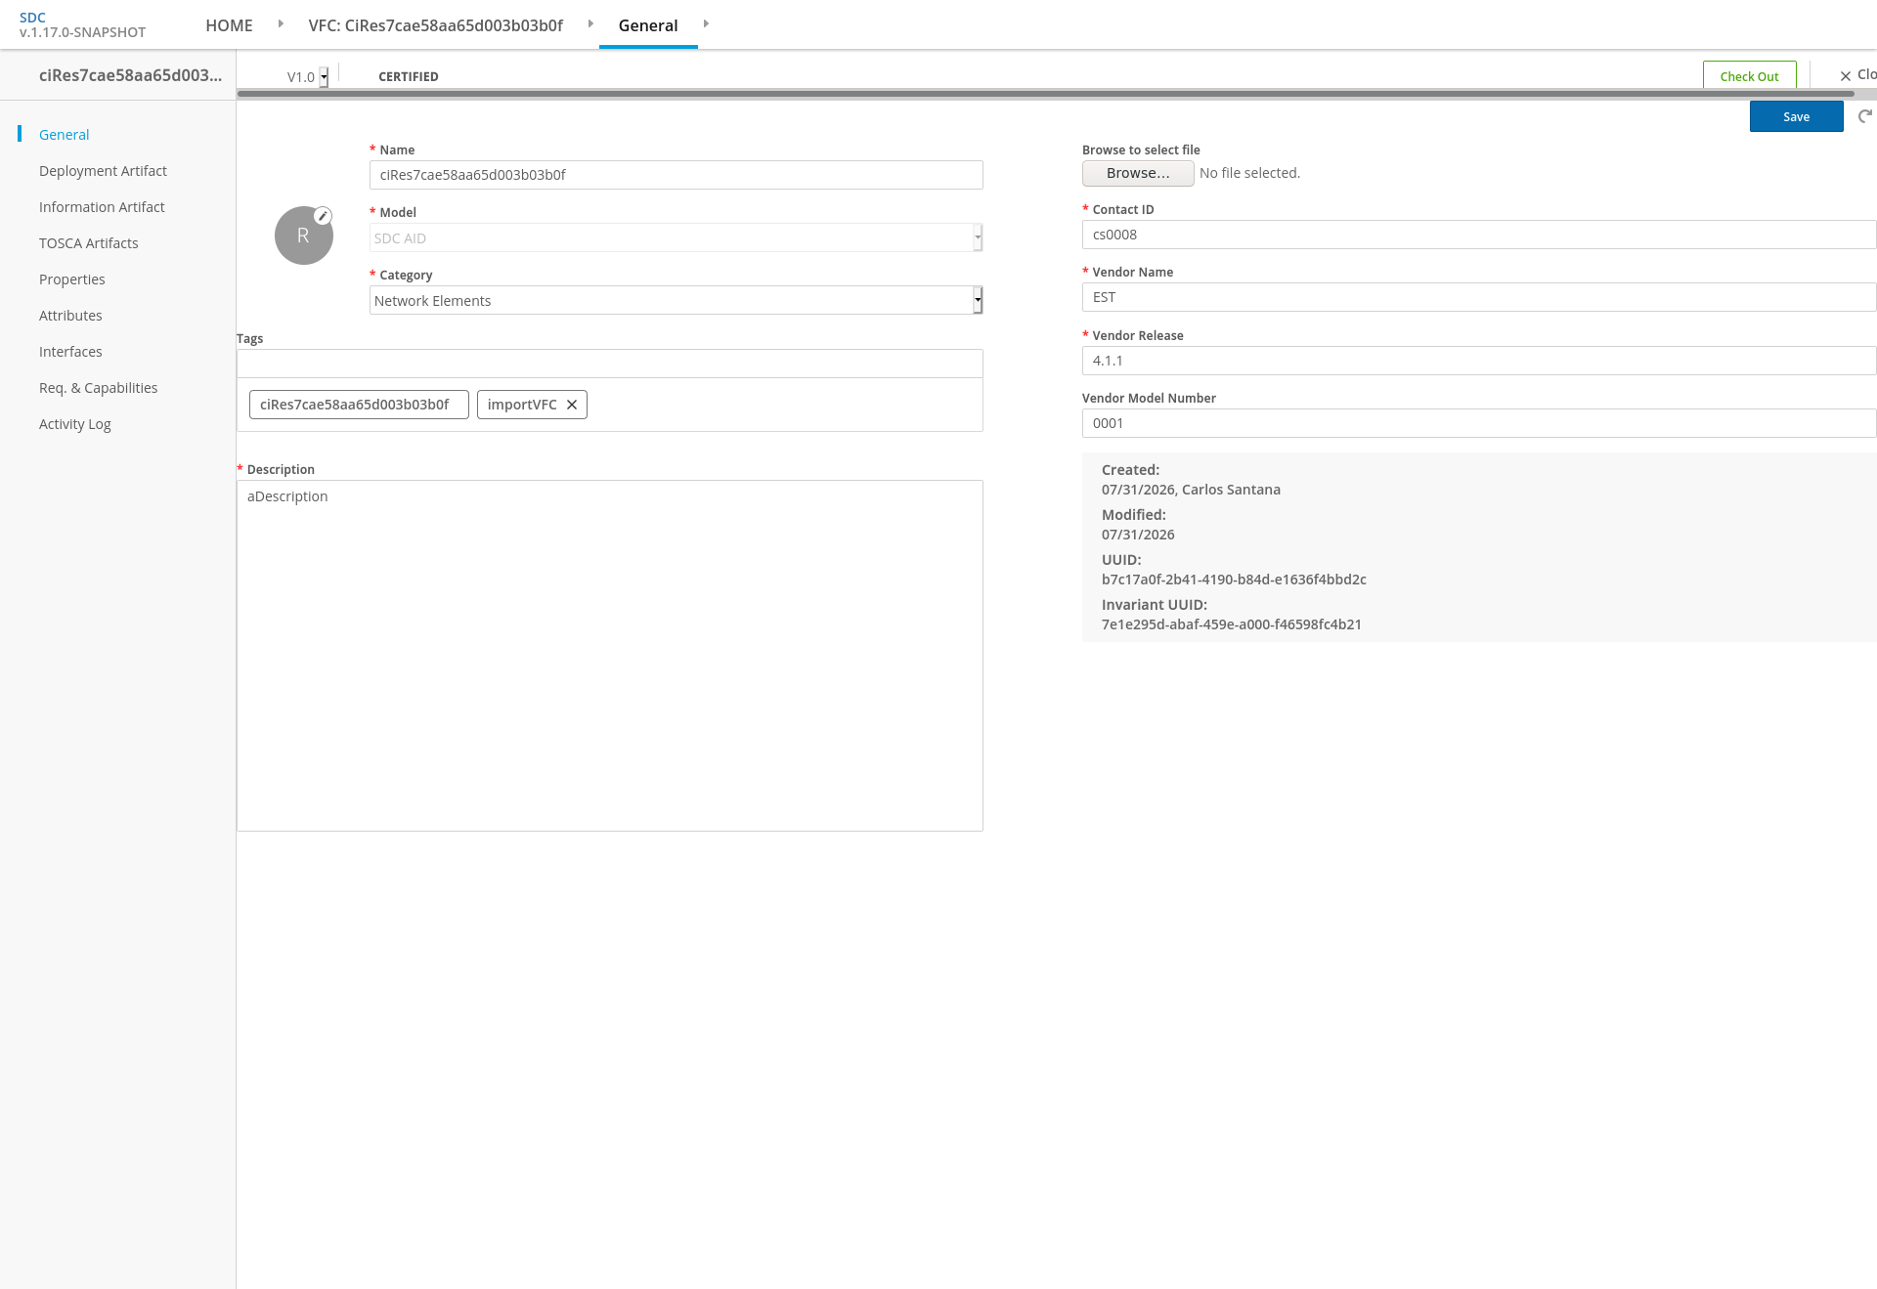Click the arrow after General breadcrumb

(706, 23)
